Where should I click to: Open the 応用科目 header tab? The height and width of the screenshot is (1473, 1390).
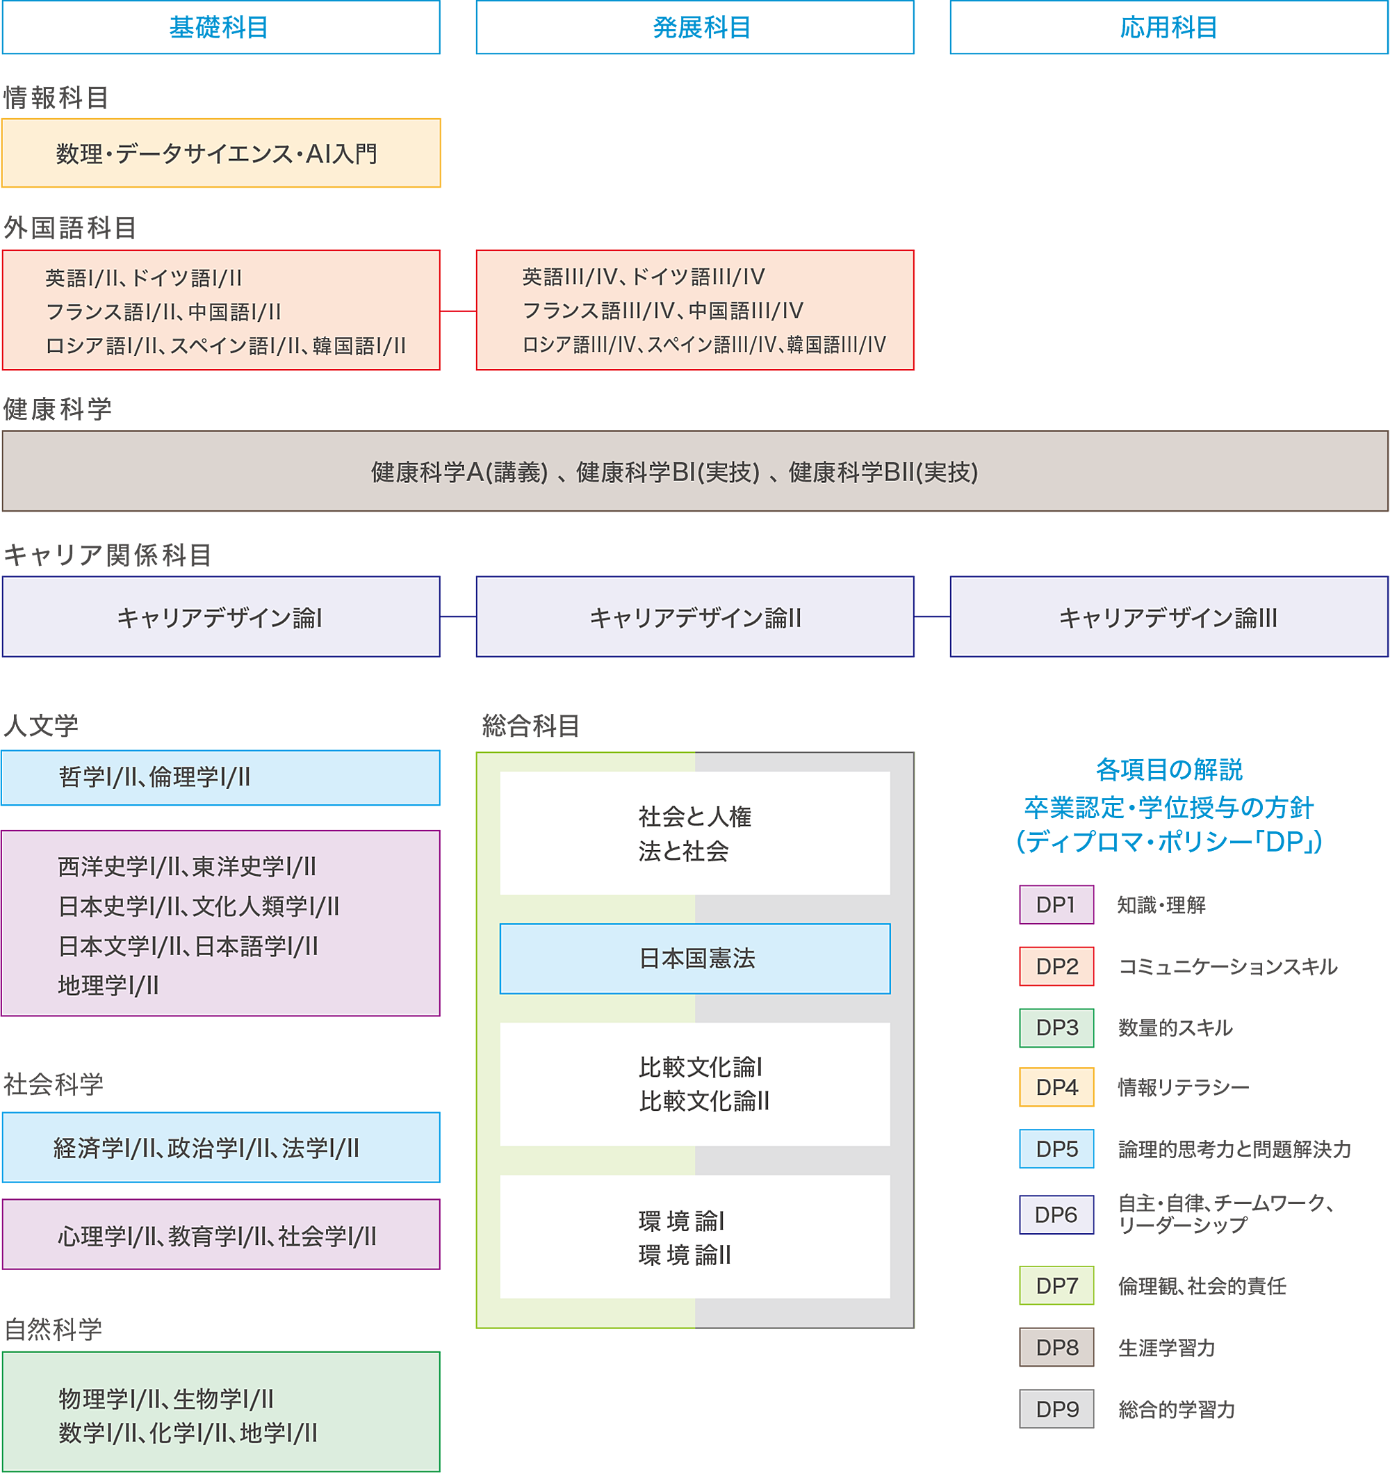(1168, 27)
